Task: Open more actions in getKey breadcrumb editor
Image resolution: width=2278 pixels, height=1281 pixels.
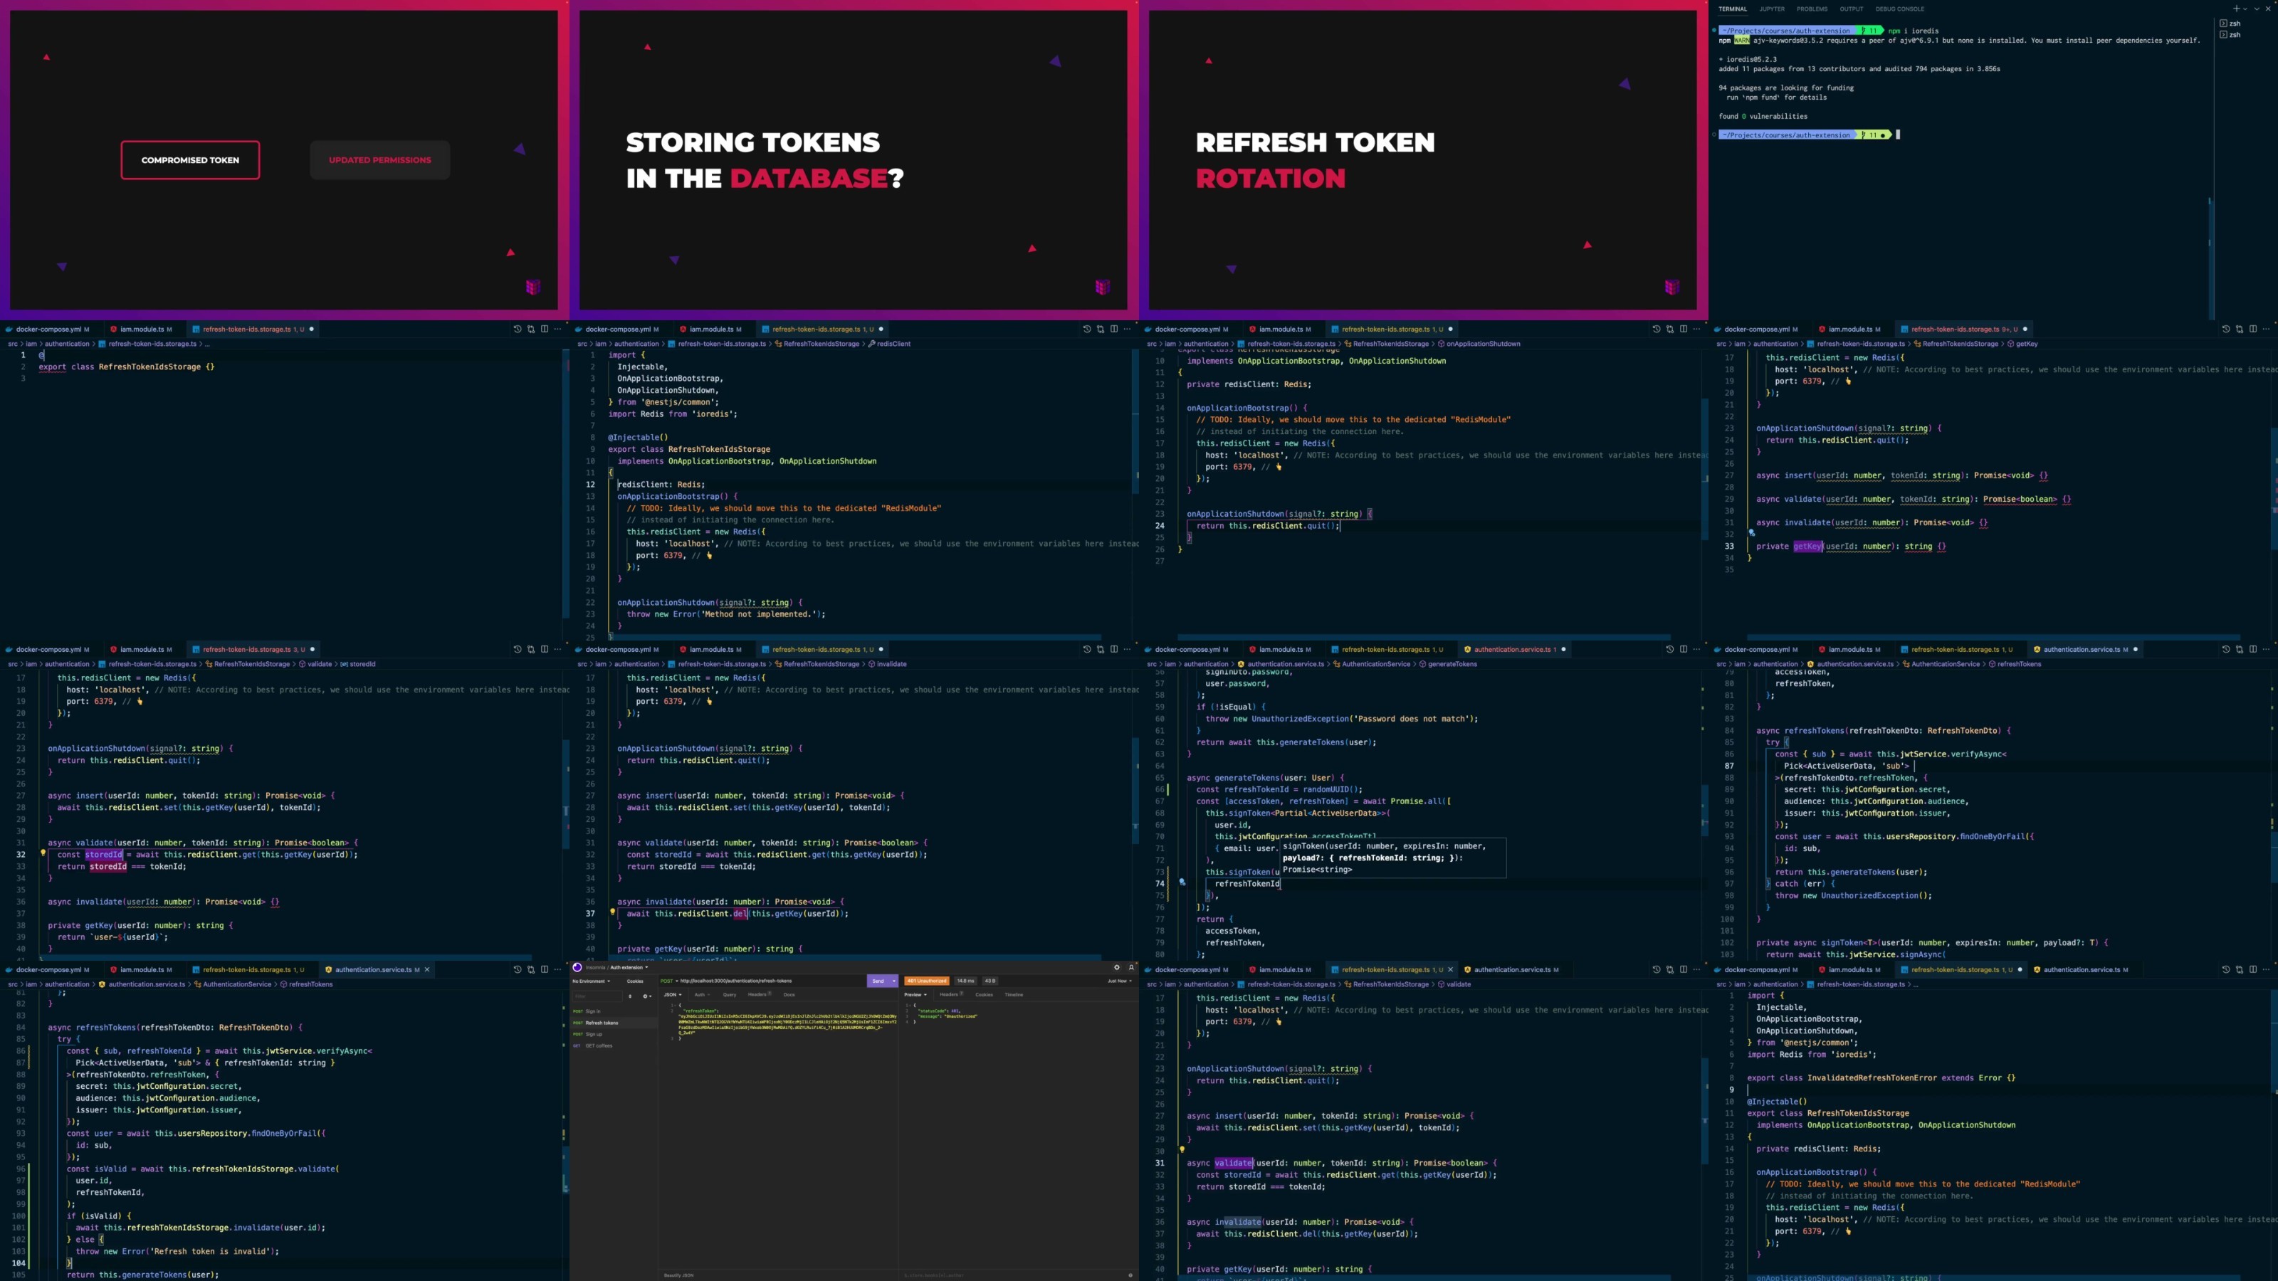Action: click(2266, 329)
